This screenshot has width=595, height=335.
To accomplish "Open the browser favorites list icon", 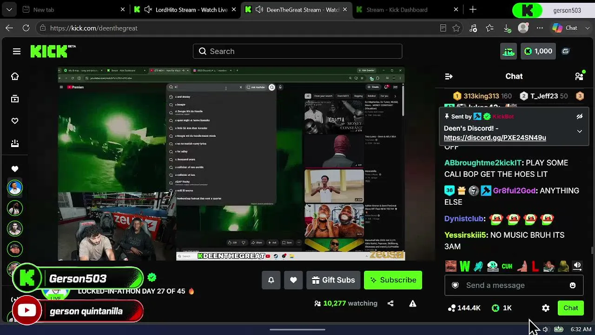I will click(490, 28).
